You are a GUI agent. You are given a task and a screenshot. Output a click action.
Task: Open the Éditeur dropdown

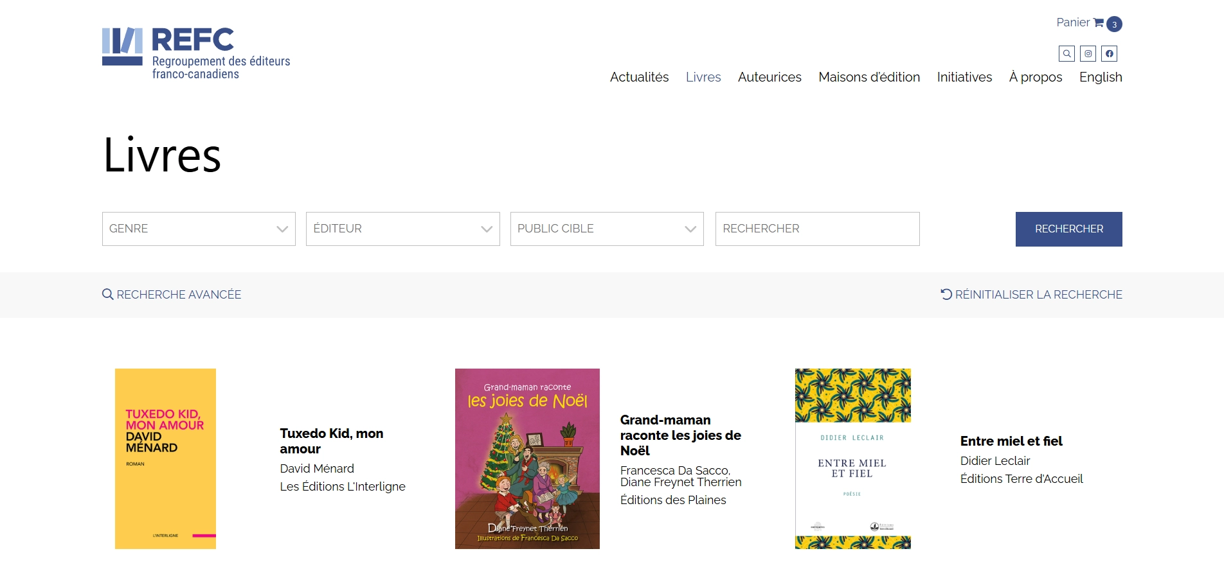(x=402, y=229)
